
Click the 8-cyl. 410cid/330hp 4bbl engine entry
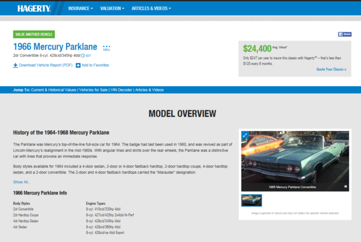pyautogui.click(x=103, y=209)
